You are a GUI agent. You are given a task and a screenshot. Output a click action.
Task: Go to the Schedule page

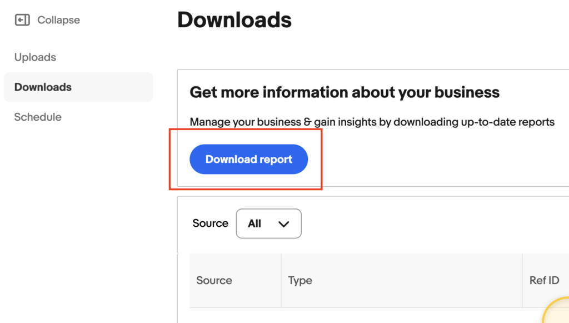pyautogui.click(x=38, y=117)
